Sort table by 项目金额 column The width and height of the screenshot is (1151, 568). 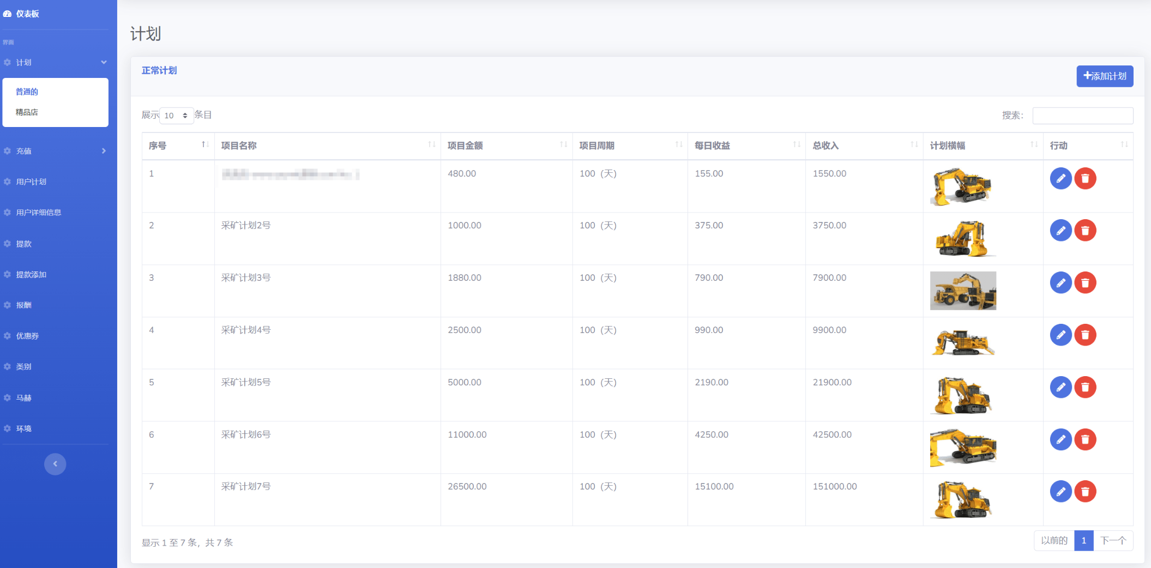coord(506,146)
